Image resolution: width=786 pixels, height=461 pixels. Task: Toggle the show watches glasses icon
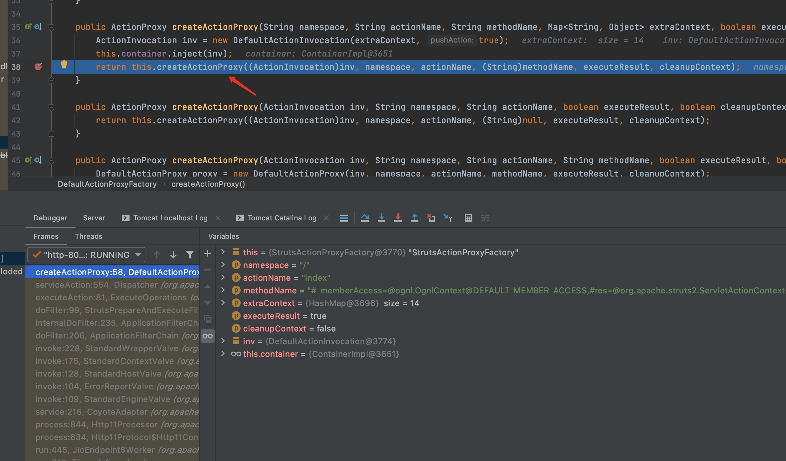pos(208,336)
